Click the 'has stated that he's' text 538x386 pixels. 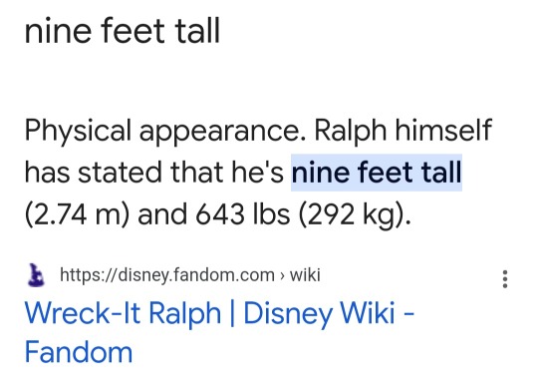154,173
